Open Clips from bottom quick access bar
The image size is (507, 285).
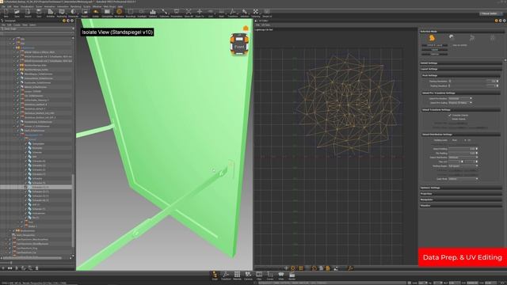259,275
